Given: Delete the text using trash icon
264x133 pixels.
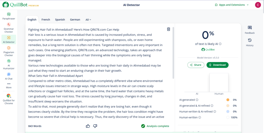Looking at the screenshot, I should tap(168, 29).
